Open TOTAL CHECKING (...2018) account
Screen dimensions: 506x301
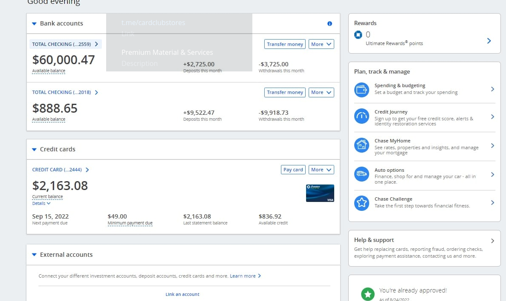click(x=65, y=92)
